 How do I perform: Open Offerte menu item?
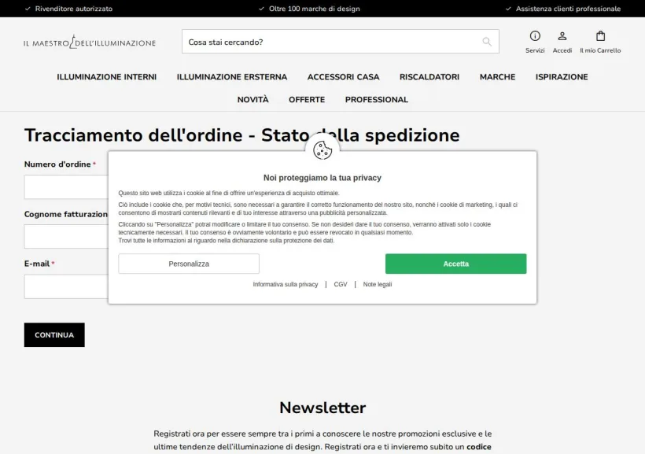point(307,100)
